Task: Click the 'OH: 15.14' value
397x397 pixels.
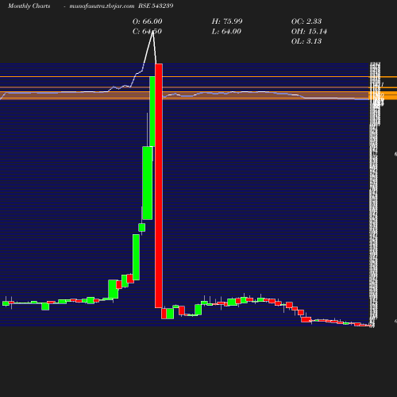Action: click(x=309, y=32)
